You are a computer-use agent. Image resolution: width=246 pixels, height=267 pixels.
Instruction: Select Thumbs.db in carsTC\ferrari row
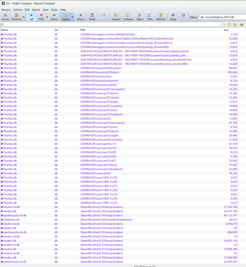tap(10, 97)
